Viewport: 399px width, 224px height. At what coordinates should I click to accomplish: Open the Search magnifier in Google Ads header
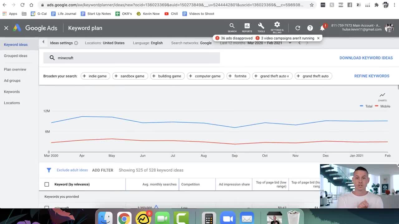pos(232,27)
